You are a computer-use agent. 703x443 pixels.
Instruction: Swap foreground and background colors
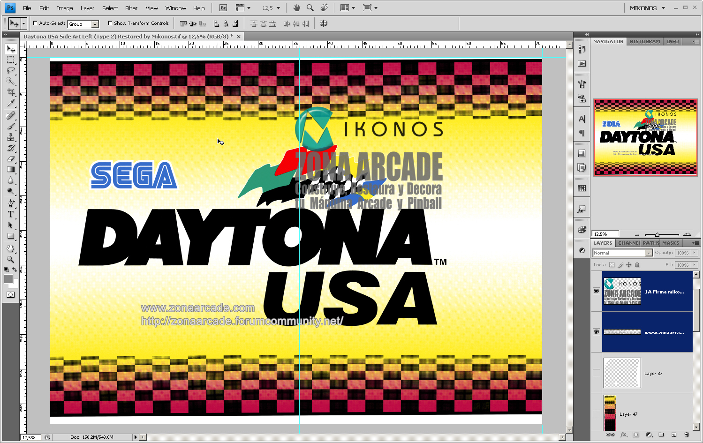(15, 270)
